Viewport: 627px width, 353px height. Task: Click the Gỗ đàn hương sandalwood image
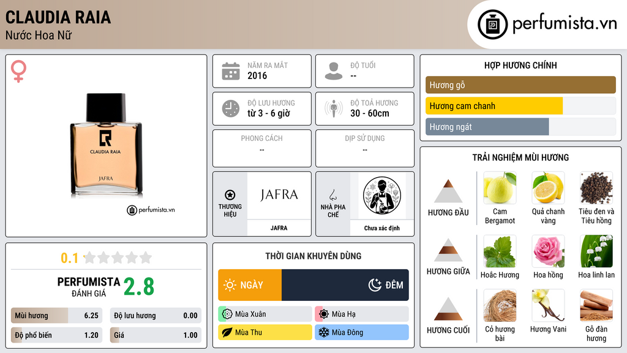pyautogui.click(x=596, y=306)
